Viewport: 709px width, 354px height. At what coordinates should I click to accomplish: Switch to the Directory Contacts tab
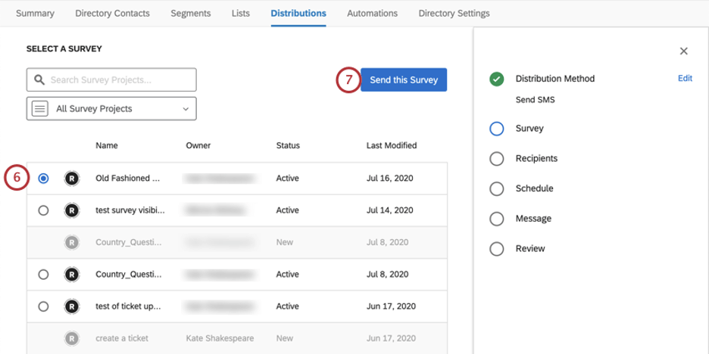coord(112,13)
